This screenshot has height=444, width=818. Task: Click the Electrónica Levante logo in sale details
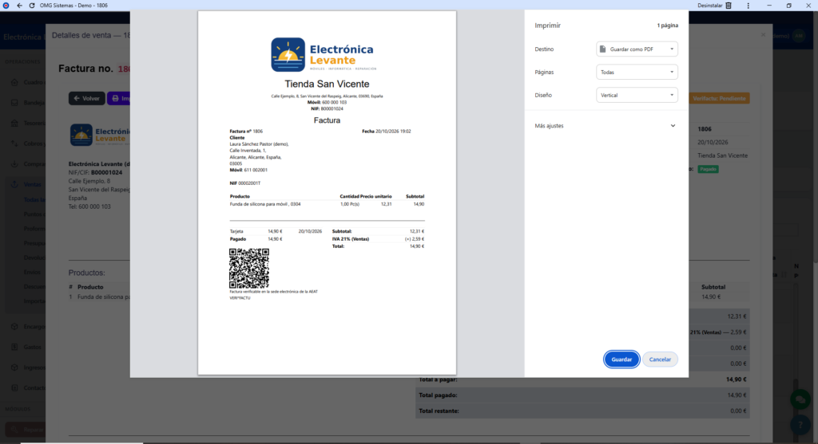click(x=99, y=136)
